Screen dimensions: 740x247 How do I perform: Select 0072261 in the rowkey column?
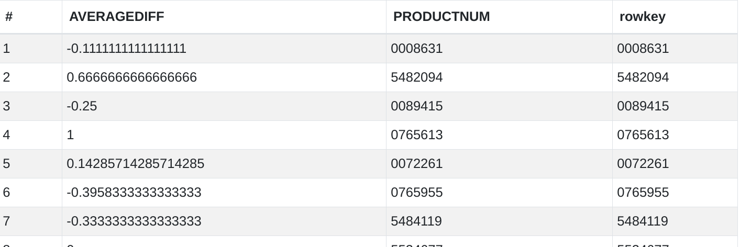point(643,164)
